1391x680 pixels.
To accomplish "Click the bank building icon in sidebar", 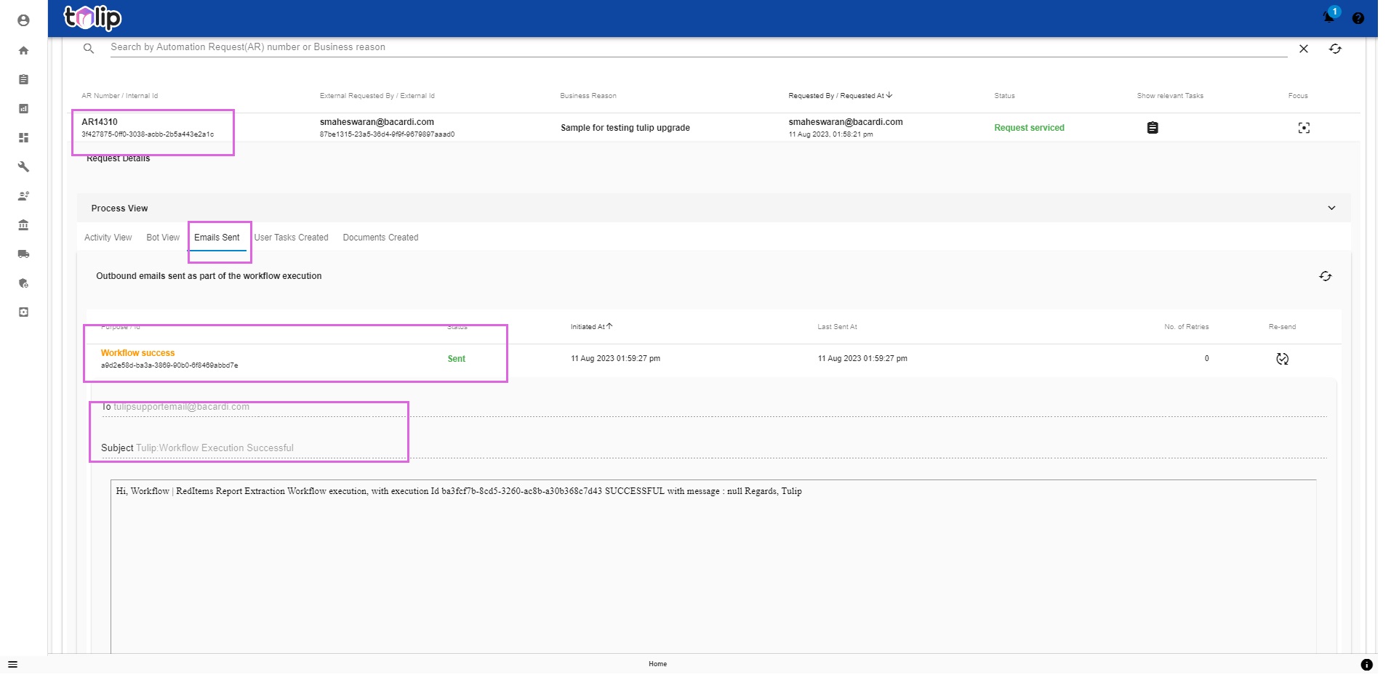I will (23, 225).
